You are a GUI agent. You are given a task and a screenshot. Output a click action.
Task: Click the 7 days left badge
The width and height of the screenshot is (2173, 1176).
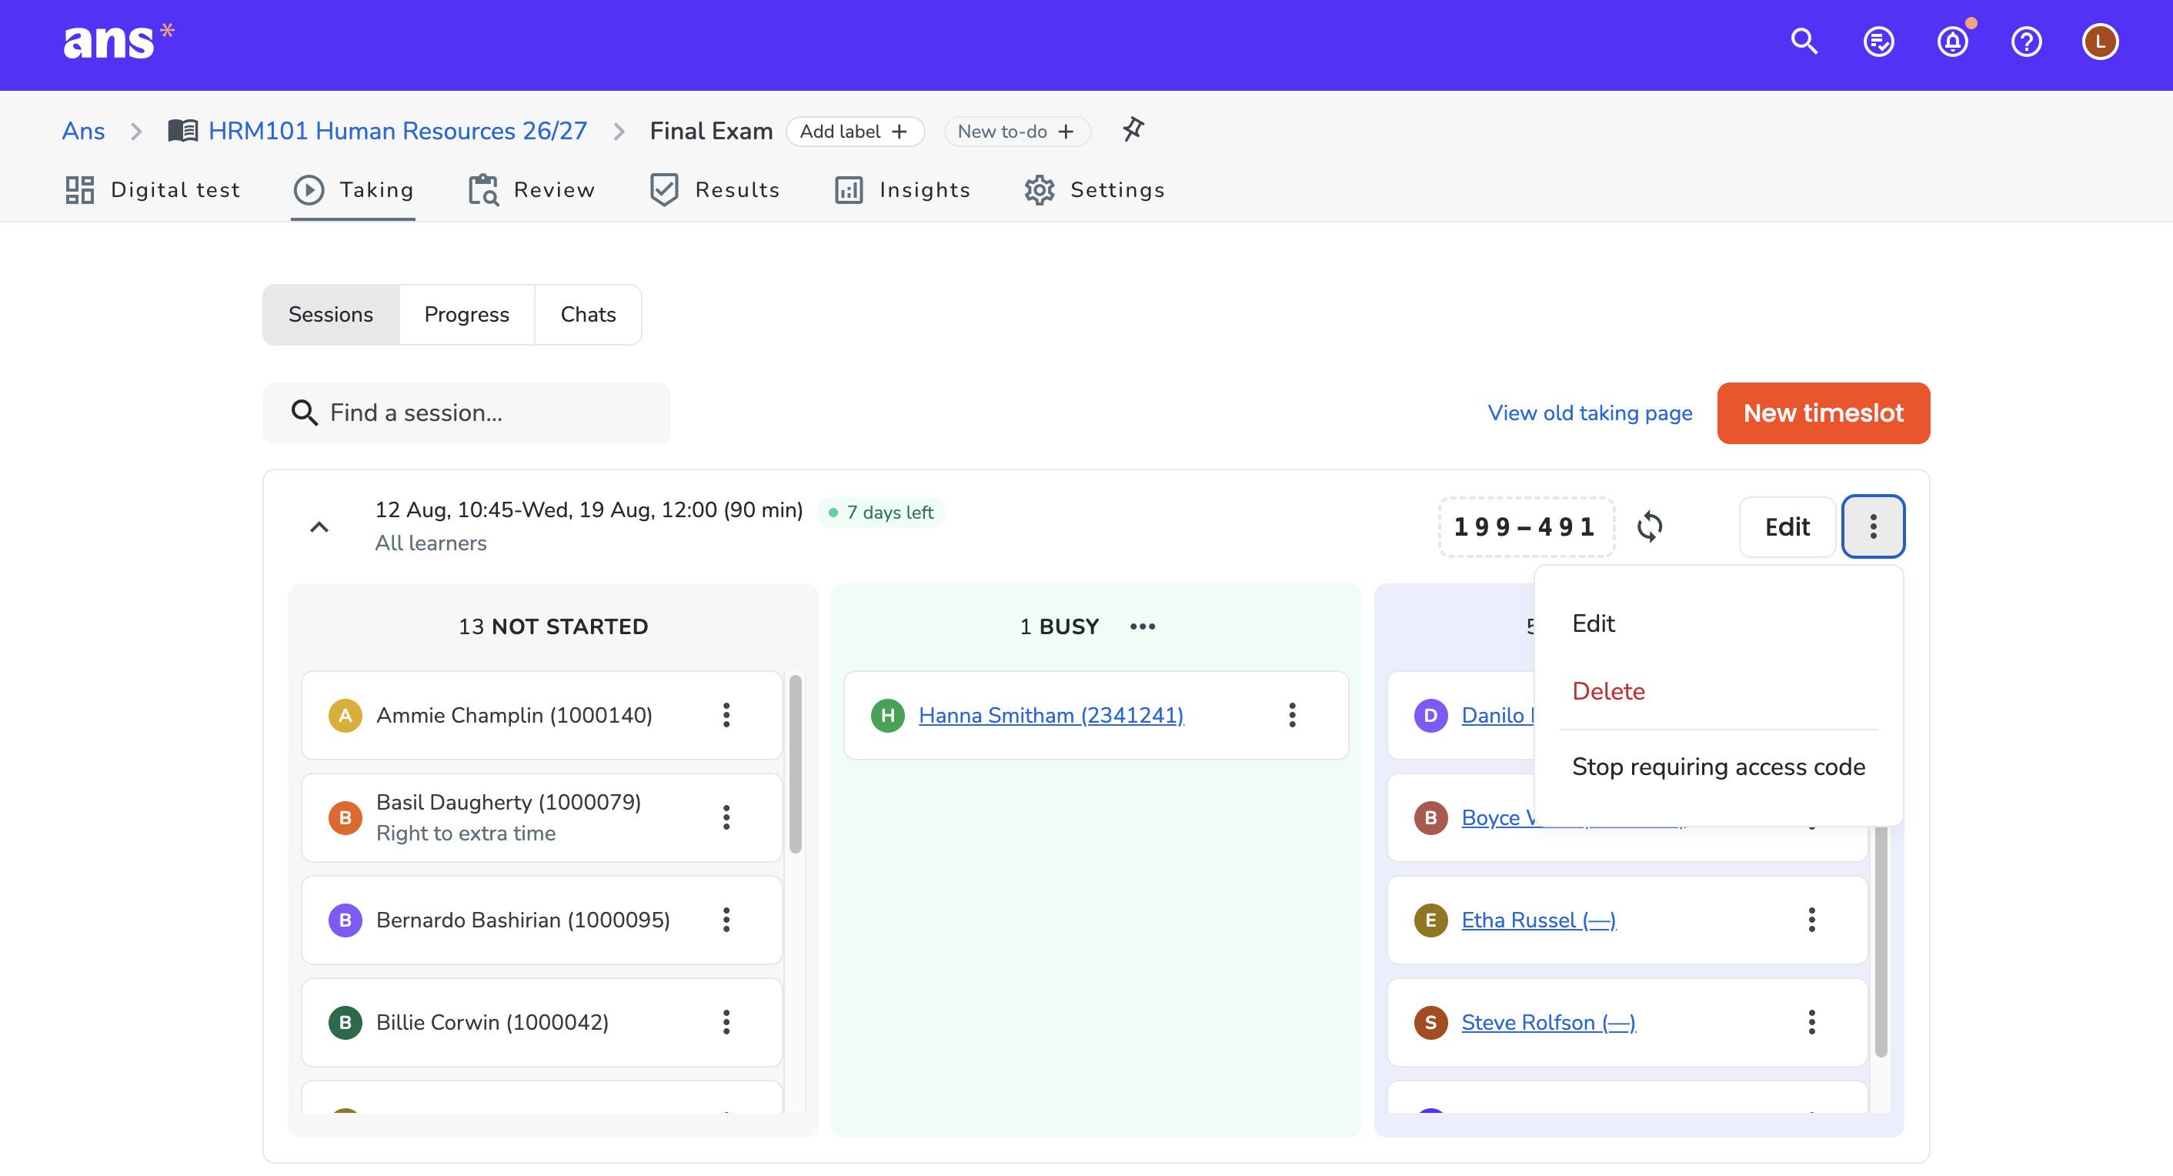click(881, 512)
